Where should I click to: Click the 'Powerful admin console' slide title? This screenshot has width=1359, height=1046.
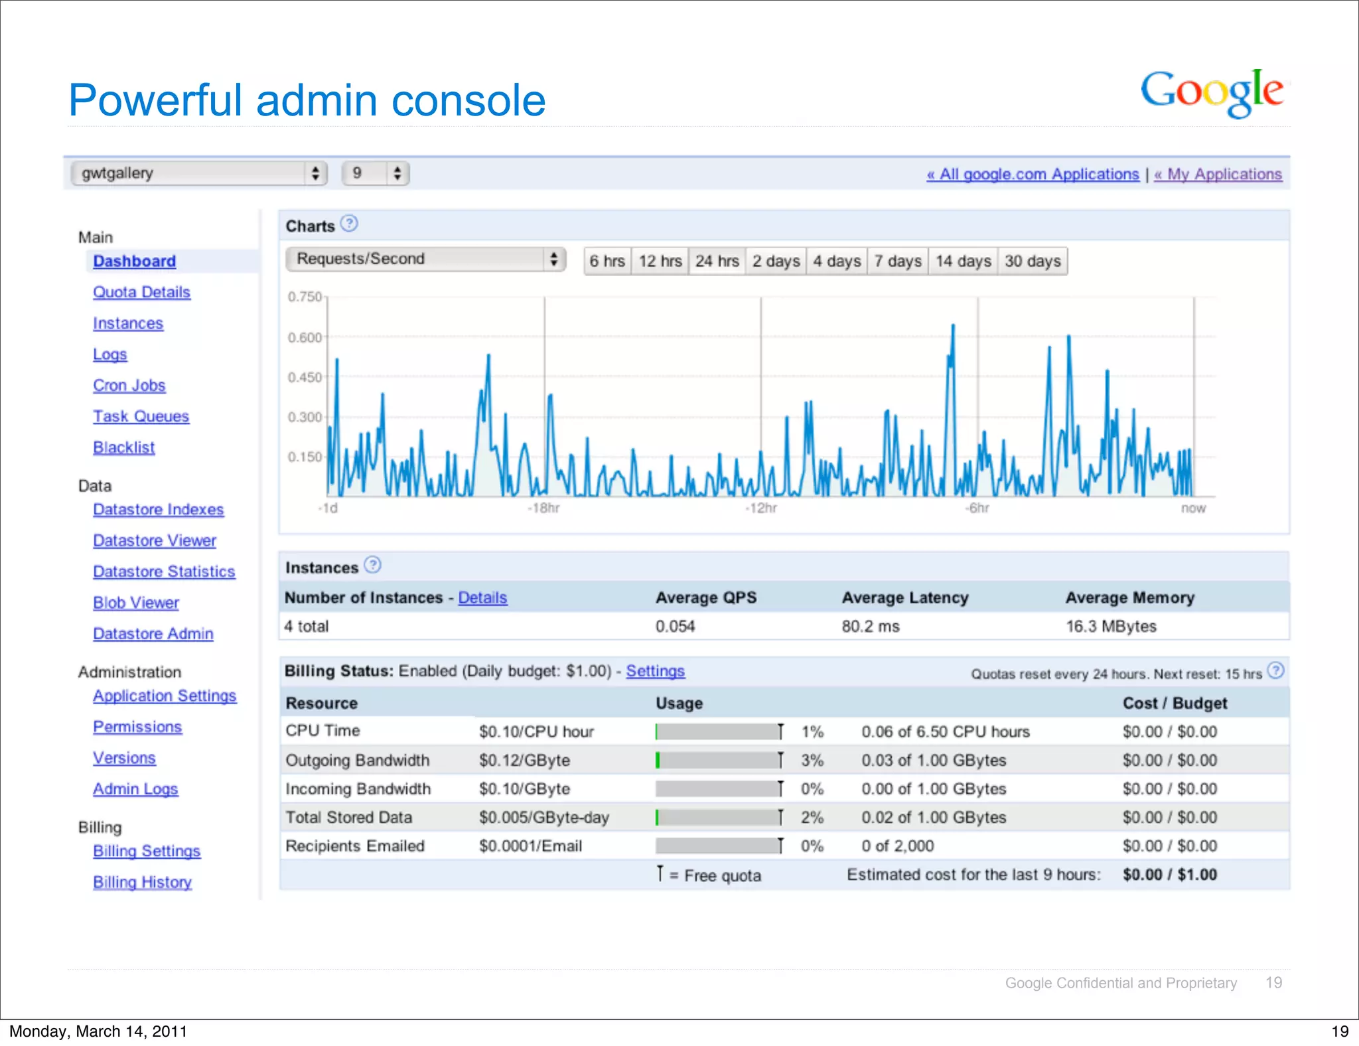click(307, 100)
